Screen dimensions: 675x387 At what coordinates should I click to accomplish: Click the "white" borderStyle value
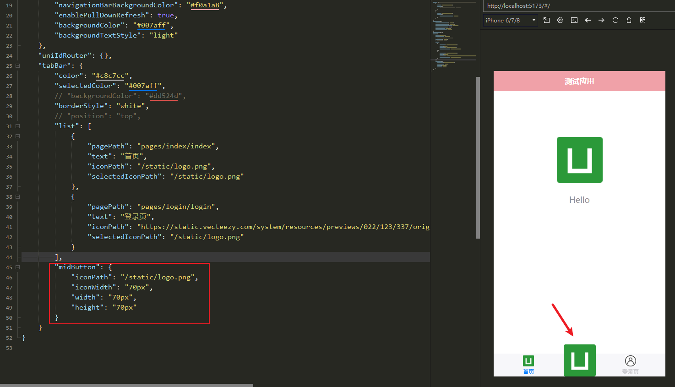click(x=131, y=106)
